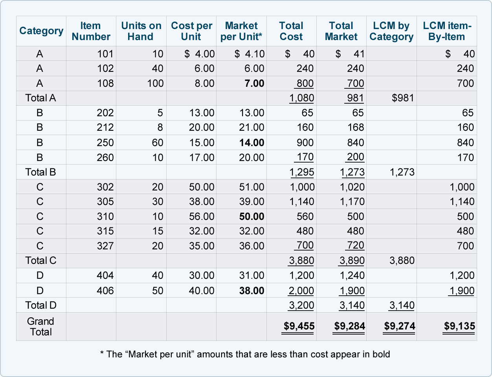Image resolution: width=492 pixels, height=377 pixels.
Task: Select the Item Number column header
Action: [91, 31]
